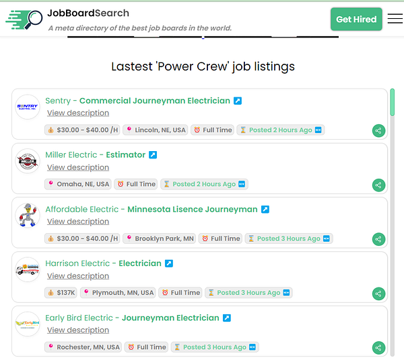Expand View description for Miller Electric
Screen dimensions: 404x364
(x=78, y=167)
